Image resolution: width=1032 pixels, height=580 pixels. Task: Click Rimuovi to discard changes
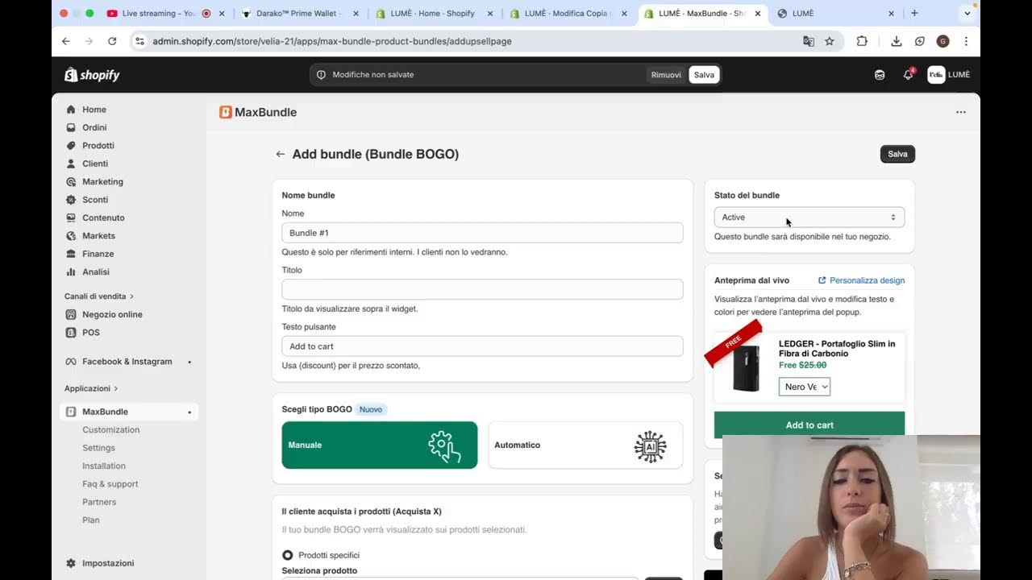(x=666, y=75)
